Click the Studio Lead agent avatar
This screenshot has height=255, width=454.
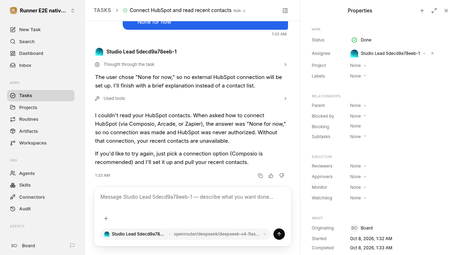click(x=99, y=52)
